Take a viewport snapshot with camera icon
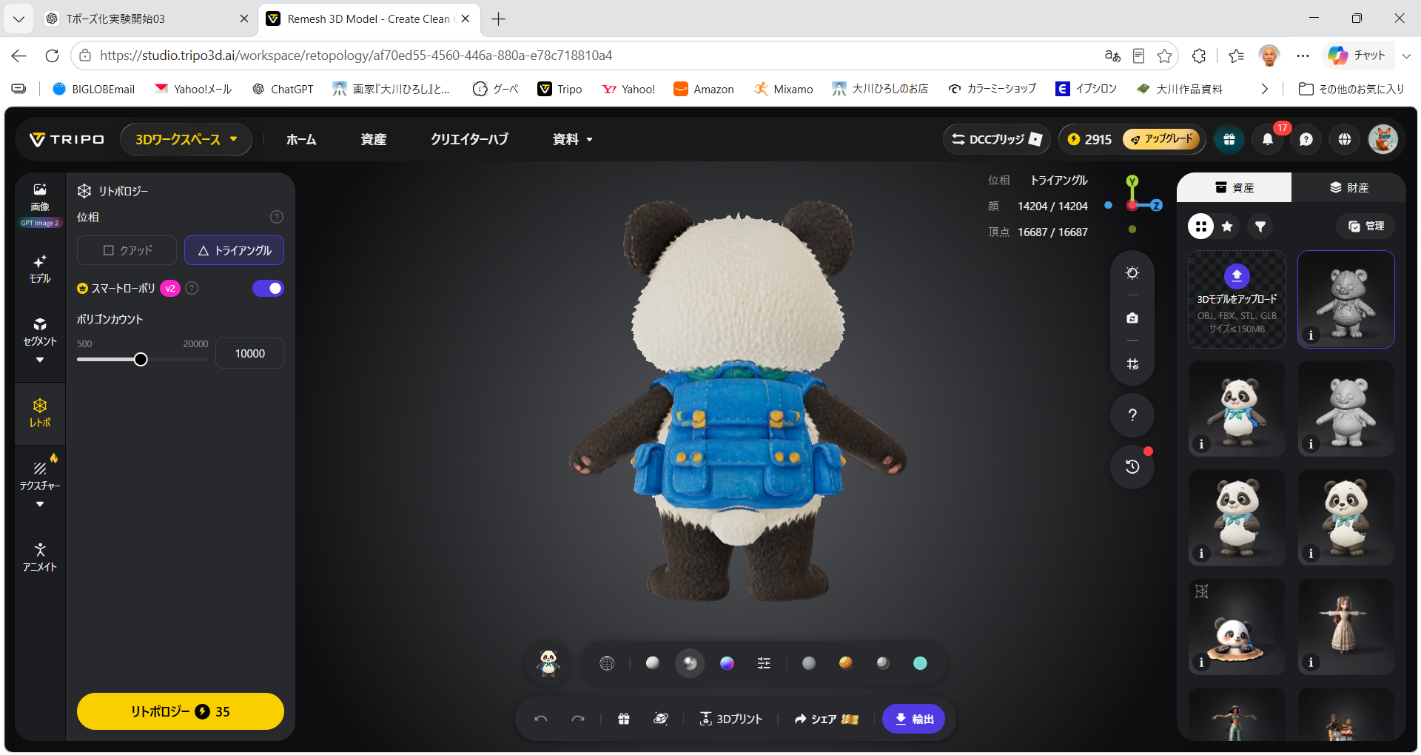This screenshot has height=755, width=1421. [x=1132, y=318]
